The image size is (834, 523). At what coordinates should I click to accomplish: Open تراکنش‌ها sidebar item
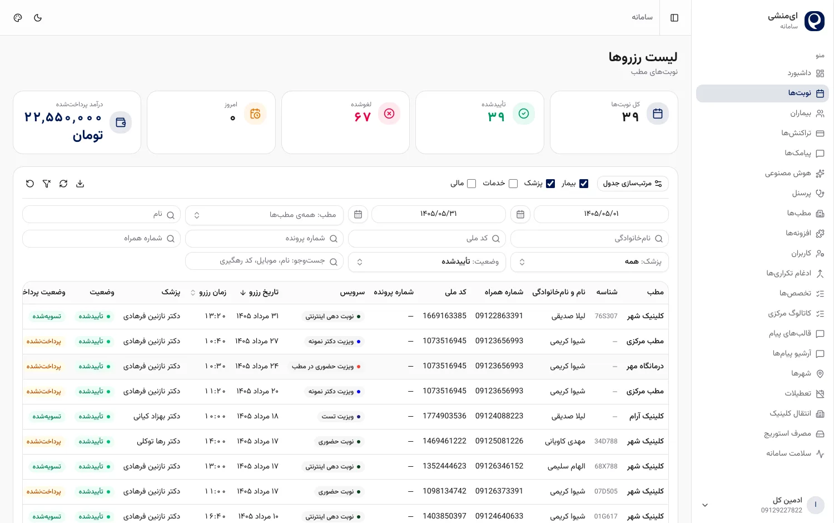[x=762, y=134]
